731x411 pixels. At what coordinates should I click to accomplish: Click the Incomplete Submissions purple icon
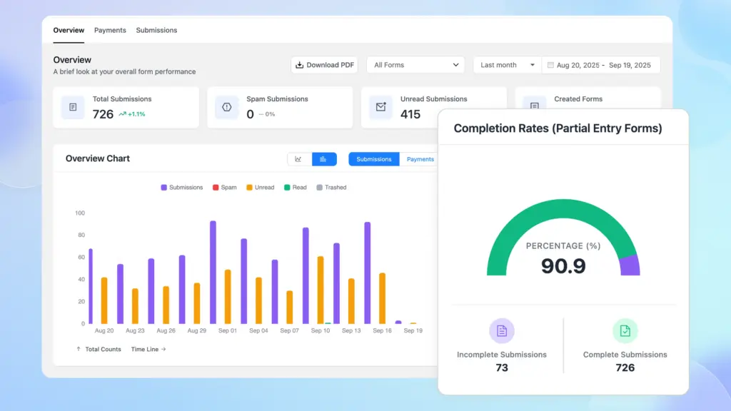click(x=502, y=331)
